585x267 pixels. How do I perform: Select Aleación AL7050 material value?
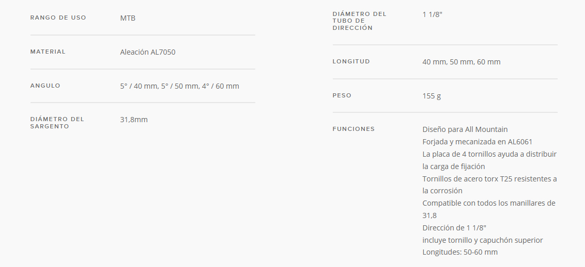pyautogui.click(x=148, y=52)
